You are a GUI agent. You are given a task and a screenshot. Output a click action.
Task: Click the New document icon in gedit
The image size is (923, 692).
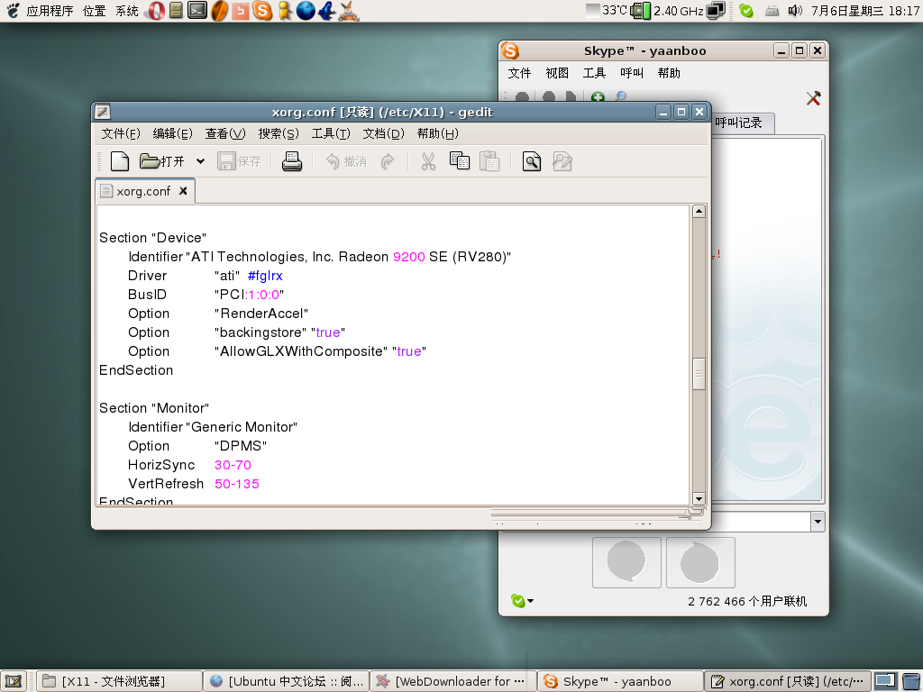(x=120, y=161)
